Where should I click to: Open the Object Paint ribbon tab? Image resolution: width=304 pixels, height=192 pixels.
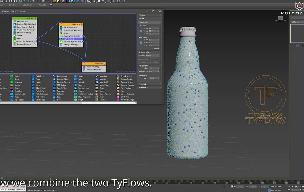[x=27, y=5]
